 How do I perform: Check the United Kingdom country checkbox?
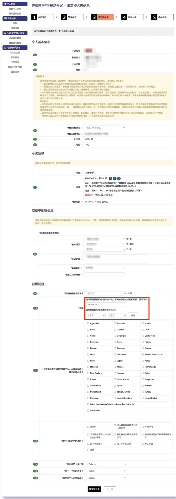tap(115, 398)
